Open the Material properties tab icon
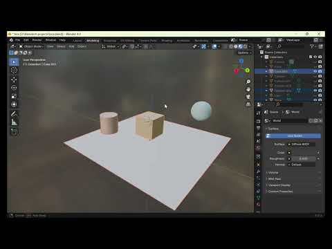Viewport: 332px width, 249px height. tap(258, 204)
